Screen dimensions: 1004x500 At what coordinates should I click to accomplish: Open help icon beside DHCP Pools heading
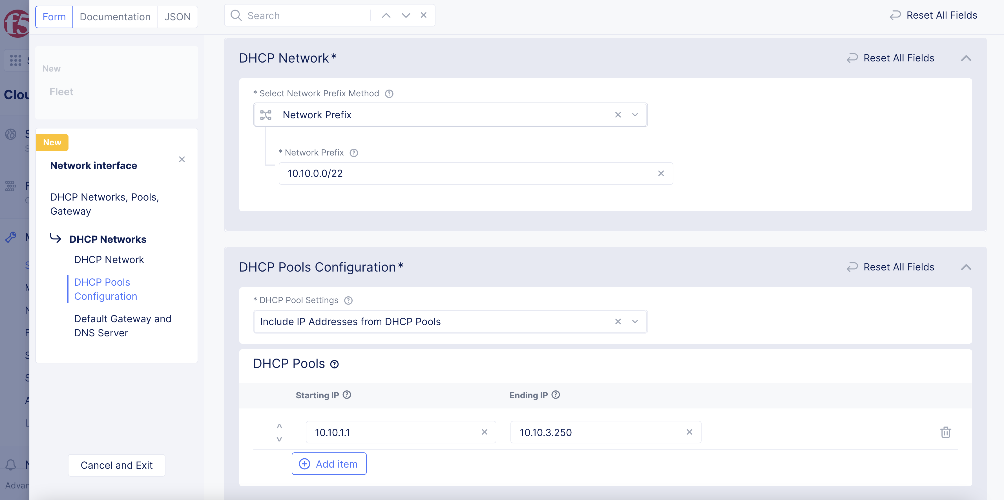[x=334, y=365]
